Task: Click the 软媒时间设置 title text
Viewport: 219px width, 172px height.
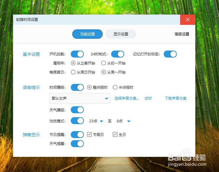Action: pyautogui.click(x=27, y=20)
